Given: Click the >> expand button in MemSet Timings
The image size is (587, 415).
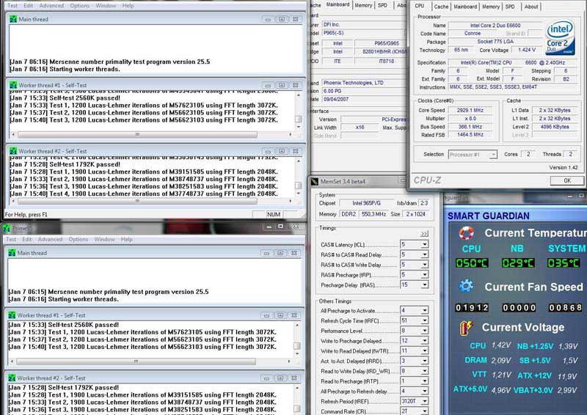Looking at the screenshot, I should (x=424, y=233).
